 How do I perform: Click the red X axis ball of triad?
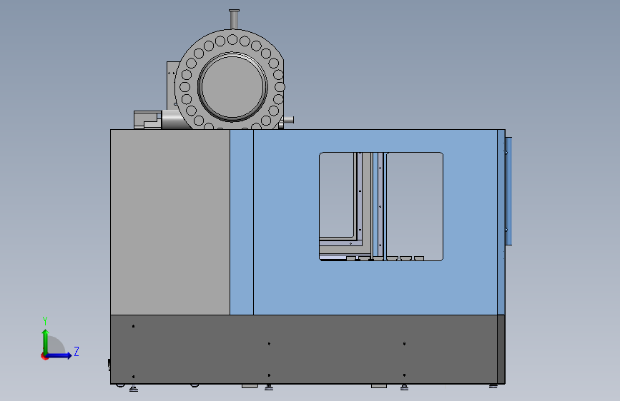click(44, 356)
